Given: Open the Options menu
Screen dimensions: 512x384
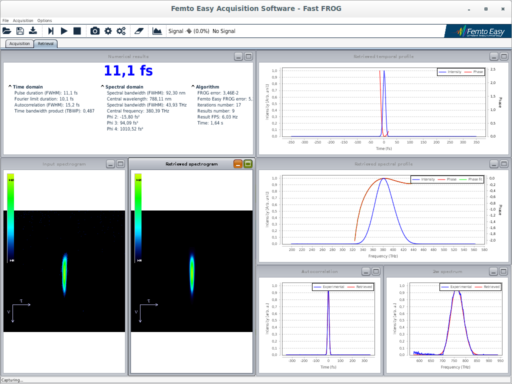Looking at the screenshot, I should coord(44,20).
